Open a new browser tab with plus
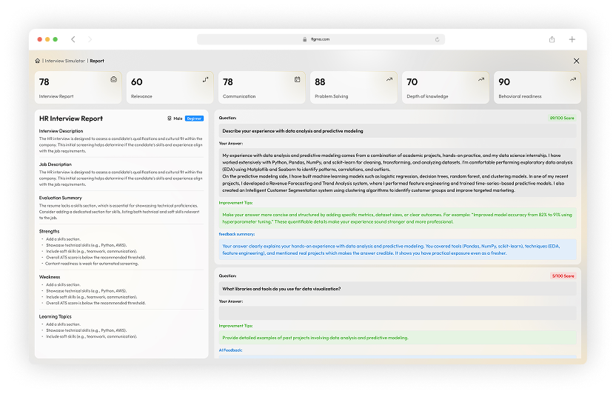The image size is (616, 394). coord(572,39)
